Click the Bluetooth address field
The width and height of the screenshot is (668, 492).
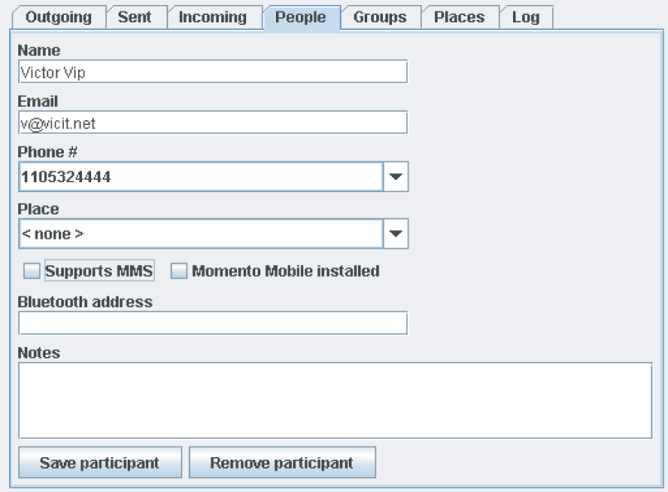pyautogui.click(x=212, y=323)
